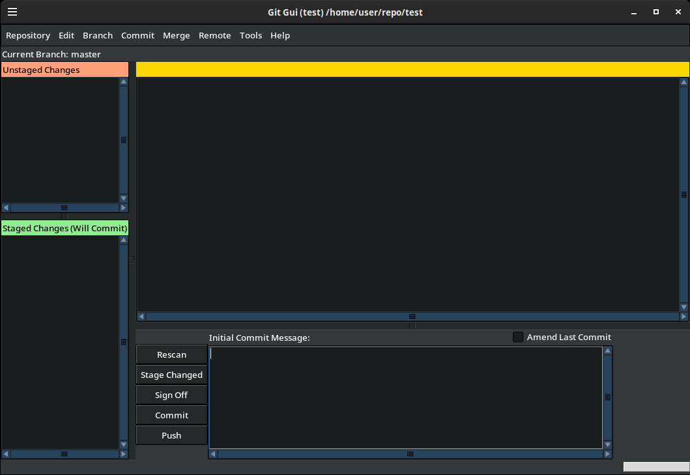Click the Unstaged Changes horizontal scrollbar thumb
690x475 pixels.
tap(65, 208)
